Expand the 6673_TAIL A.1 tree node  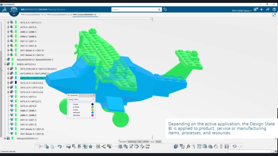coord(8,78)
